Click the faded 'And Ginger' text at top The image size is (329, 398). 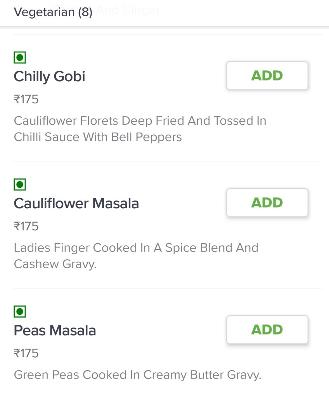pos(128,11)
